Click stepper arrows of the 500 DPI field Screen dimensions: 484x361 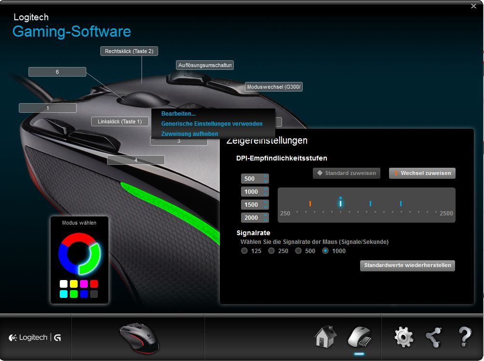(x=266, y=179)
